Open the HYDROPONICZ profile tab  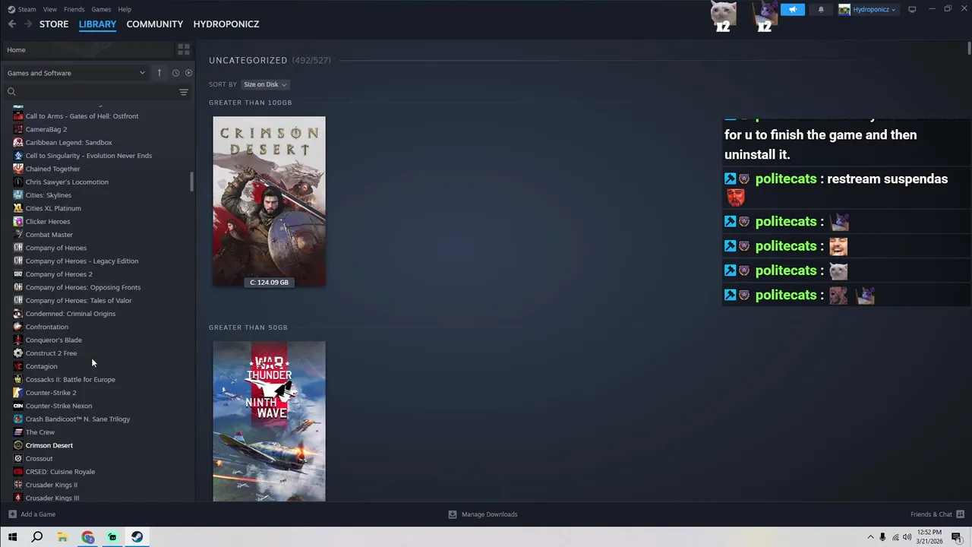pyautogui.click(x=226, y=24)
